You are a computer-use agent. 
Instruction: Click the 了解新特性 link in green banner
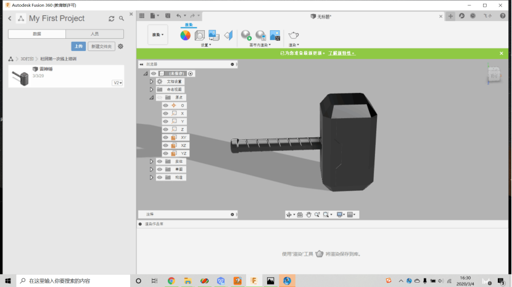341,54
